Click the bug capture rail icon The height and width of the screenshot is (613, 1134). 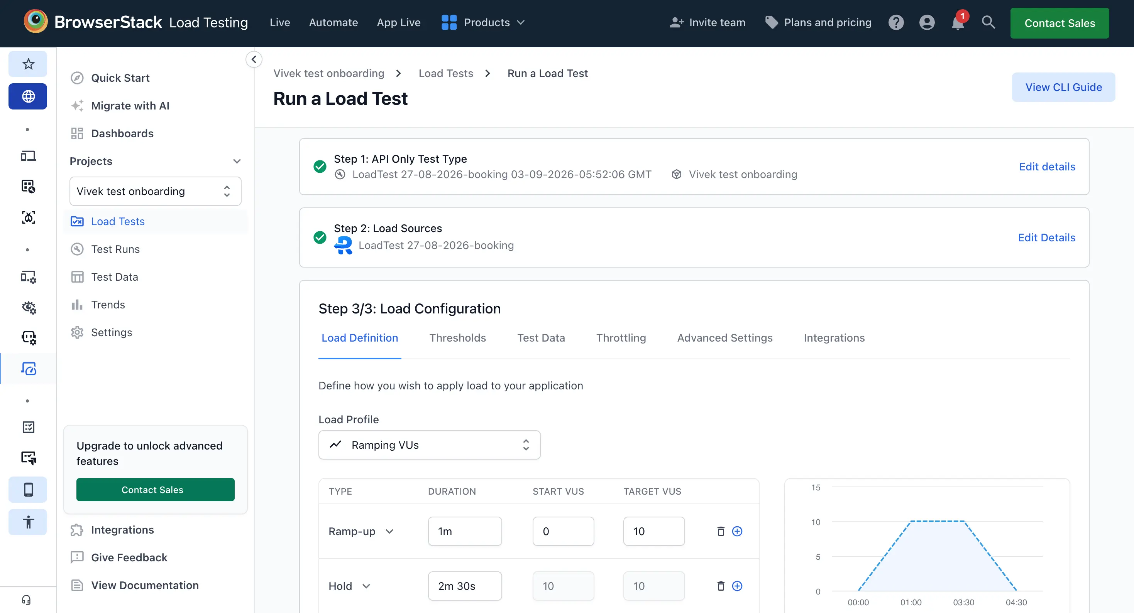click(x=28, y=218)
